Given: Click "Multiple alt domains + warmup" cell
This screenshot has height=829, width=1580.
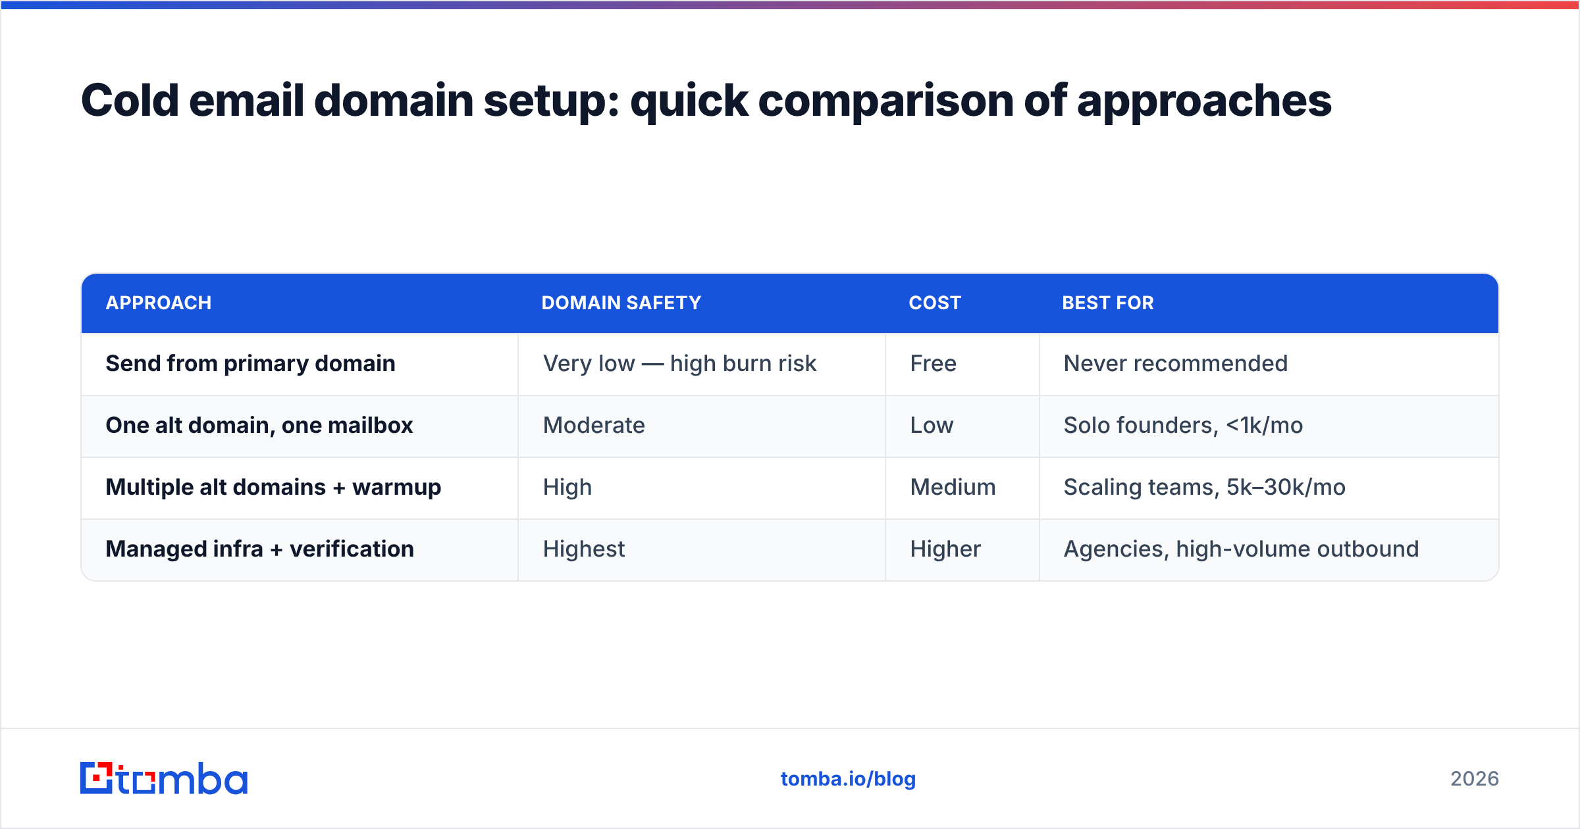Looking at the screenshot, I should pyautogui.click(x=300, y=488).
